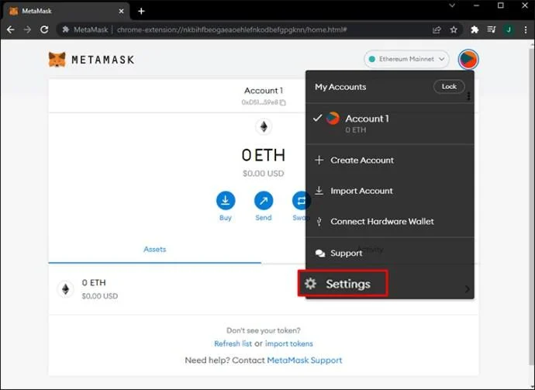
Task: Select the MetaMask browser tab
Action: tap(67, 12)
